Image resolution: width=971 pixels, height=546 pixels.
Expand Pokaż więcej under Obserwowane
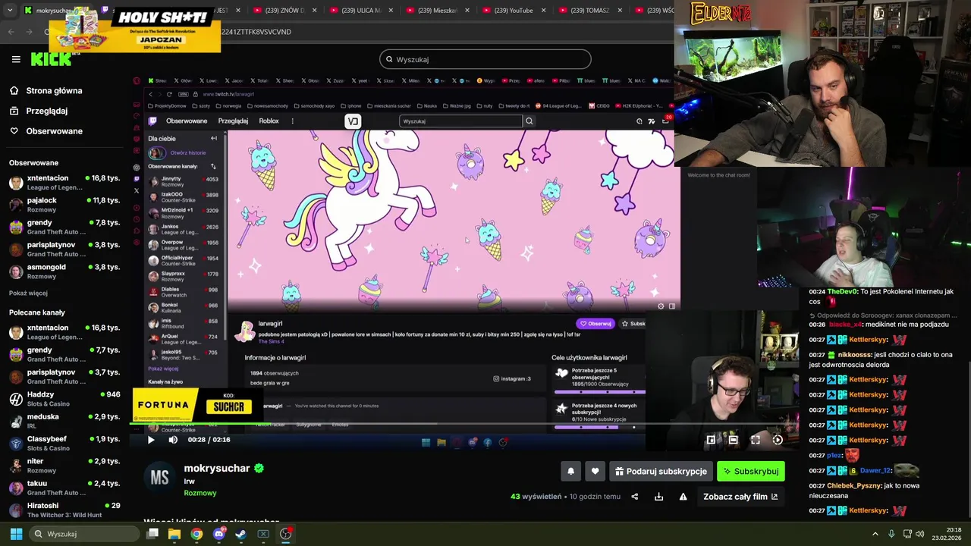tap(28, 293)
